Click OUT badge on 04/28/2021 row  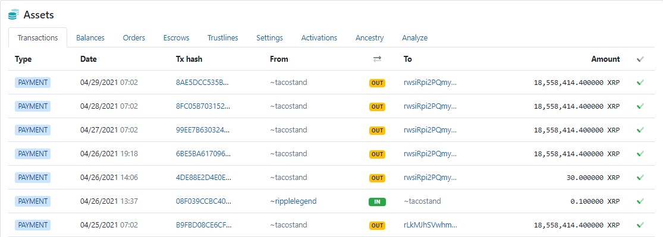(x=377, y=107)
